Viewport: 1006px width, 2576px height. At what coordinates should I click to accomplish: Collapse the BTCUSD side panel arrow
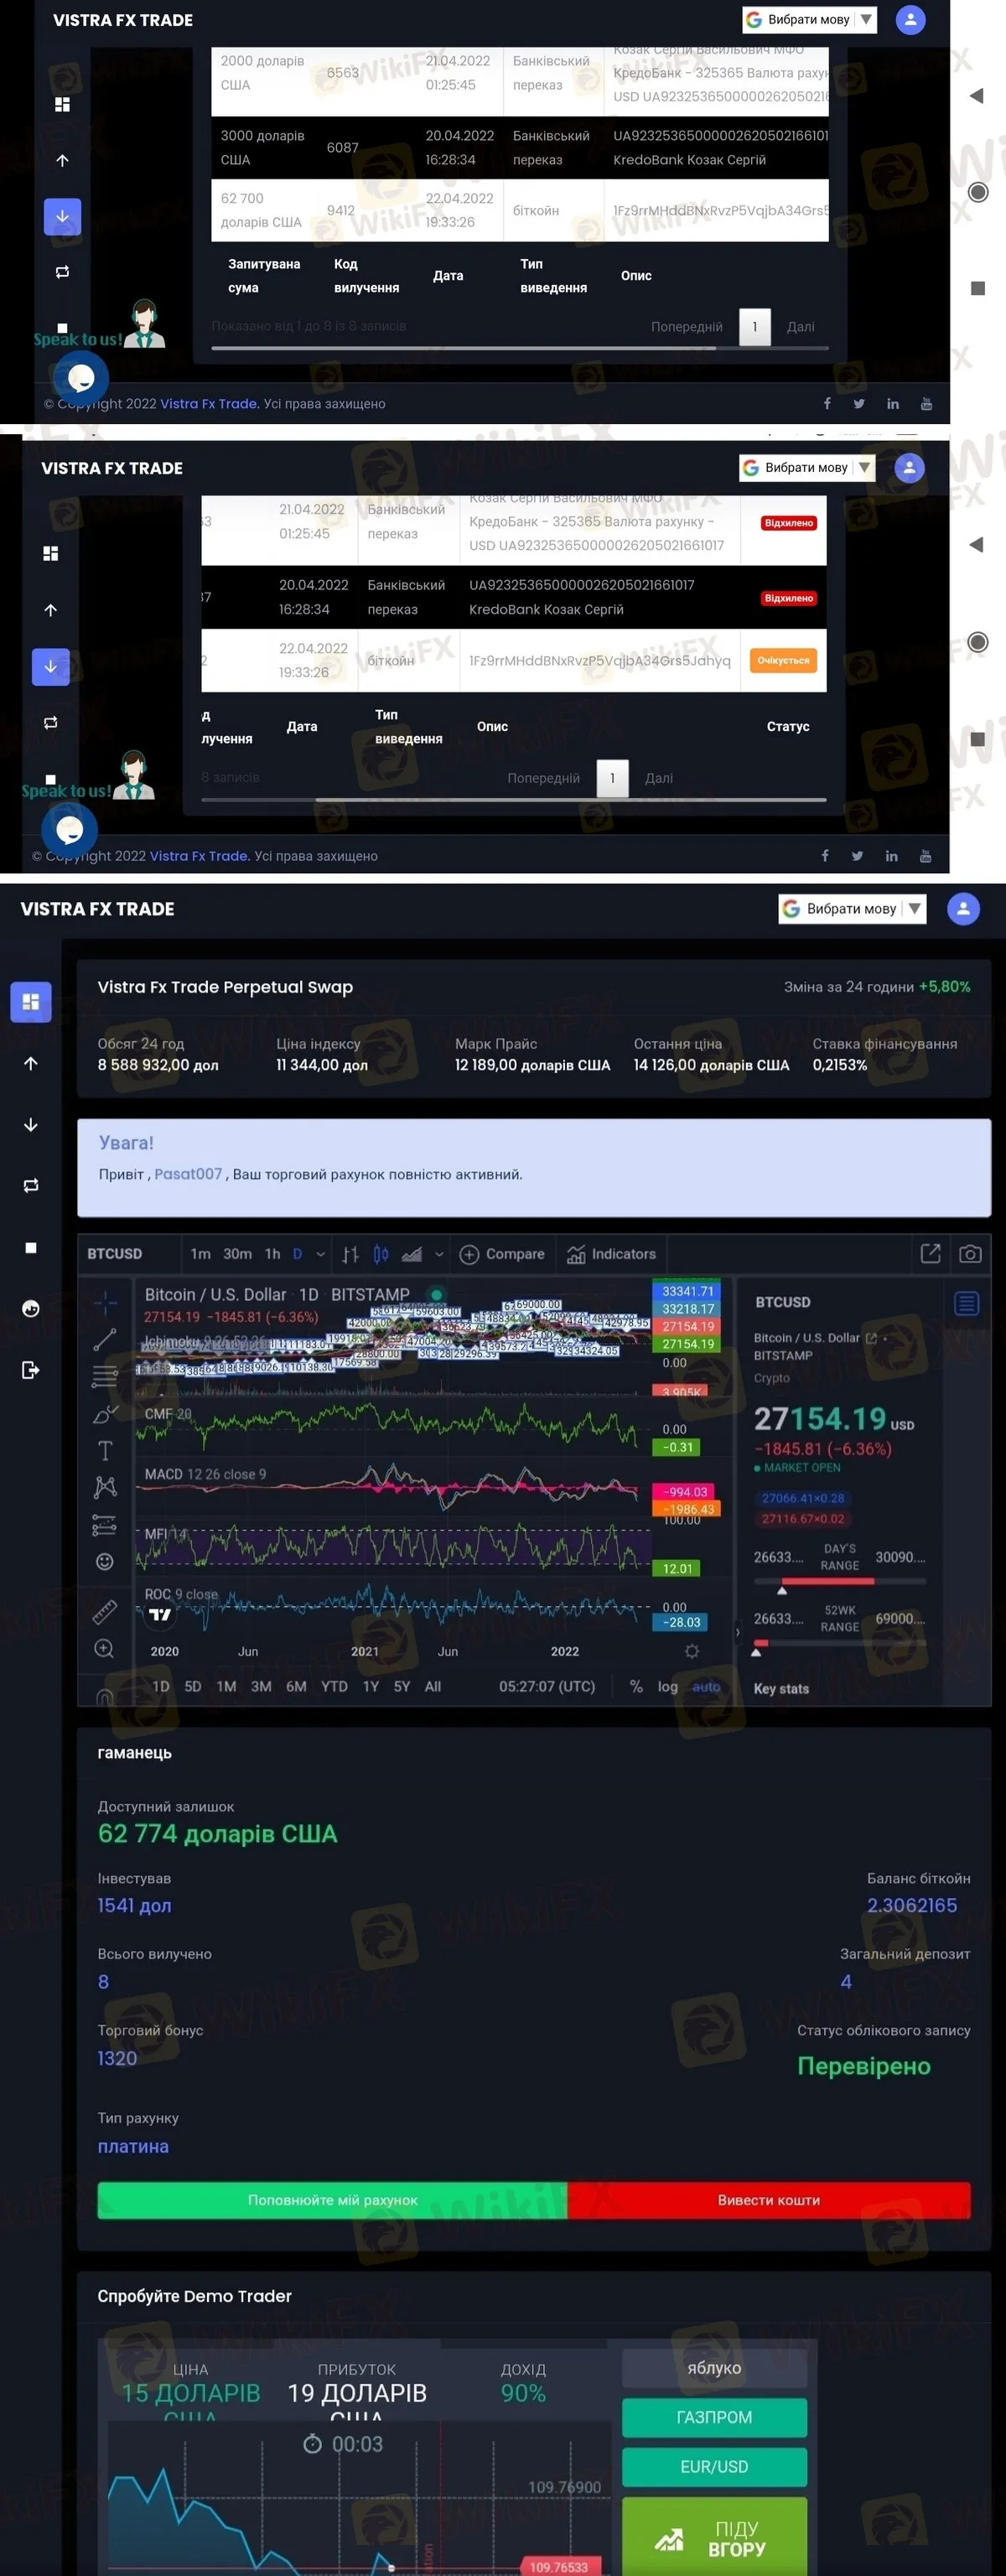[x=738, y=1632]
